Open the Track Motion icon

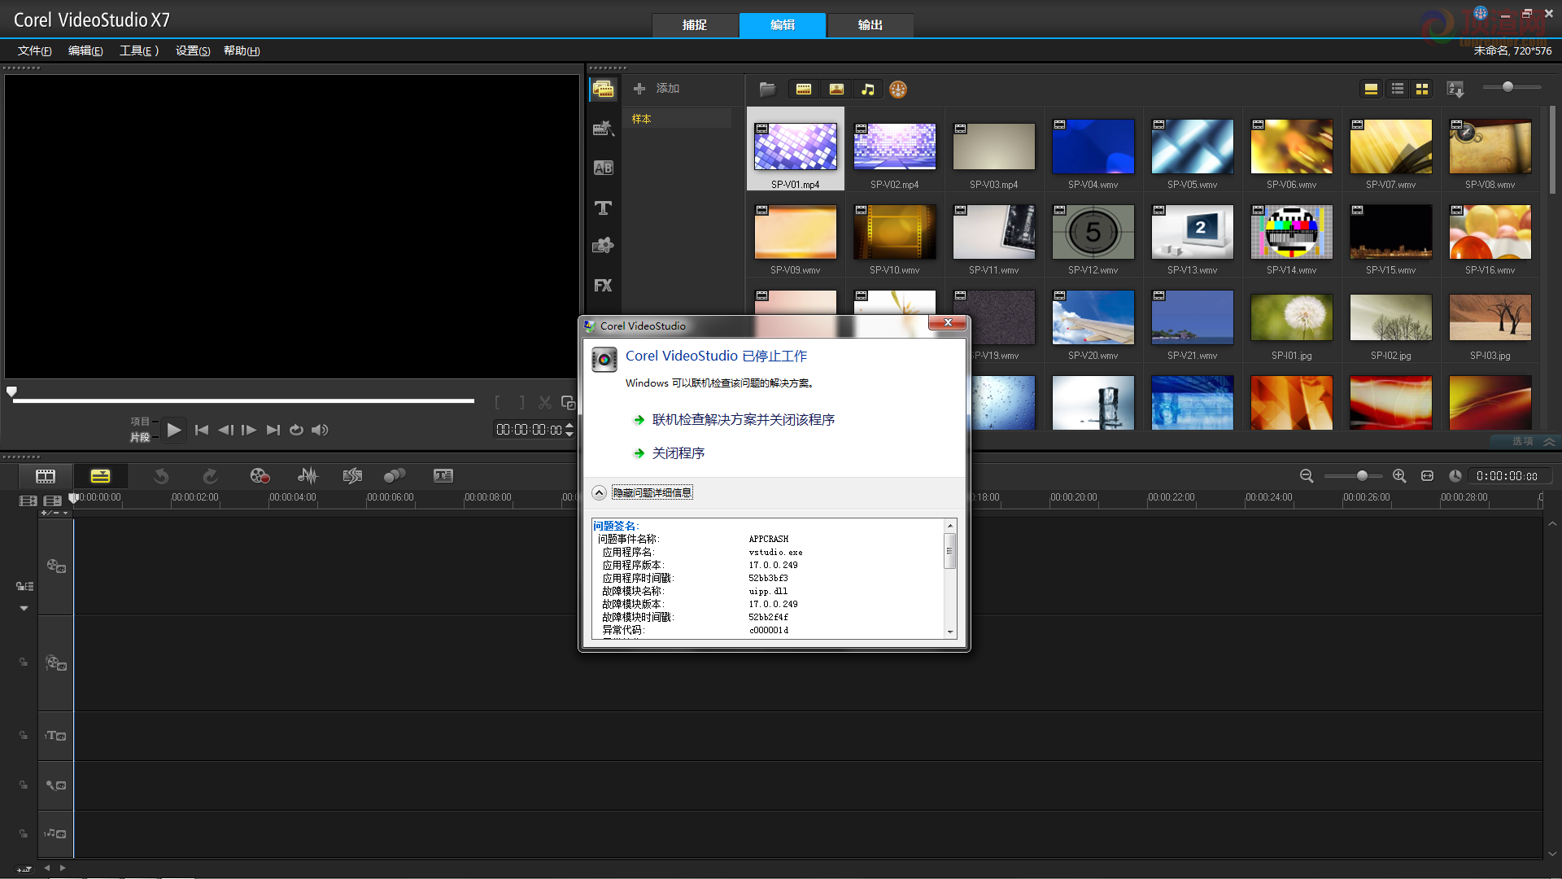click(x=395, y=475)
